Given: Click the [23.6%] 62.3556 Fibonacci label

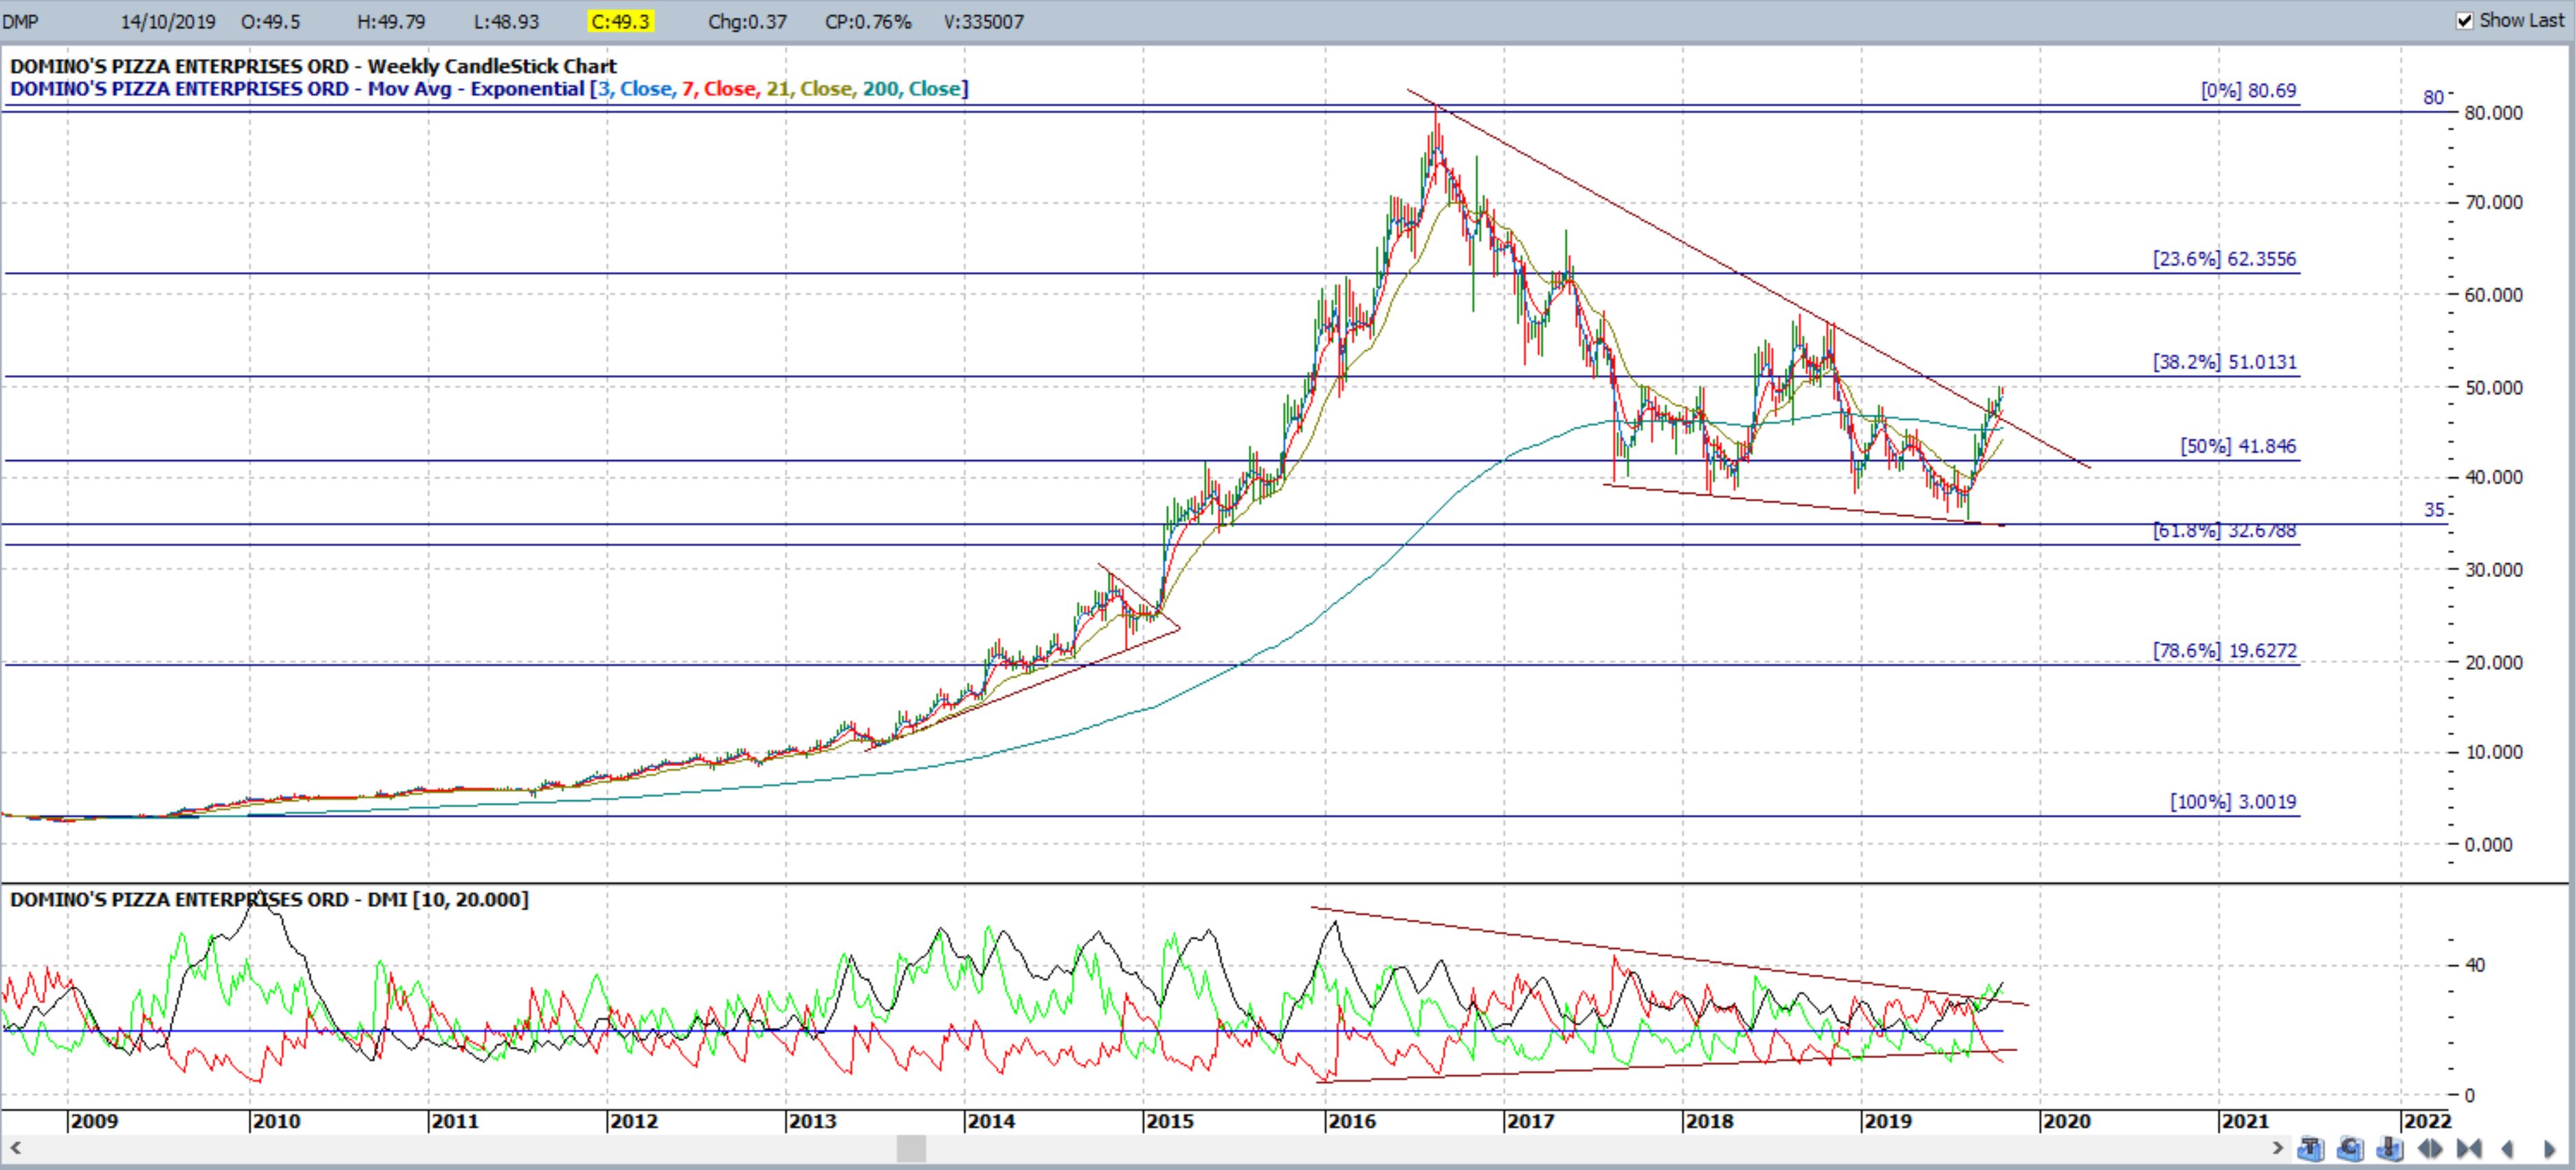Looking at the screenshot, I should 2224,259.
